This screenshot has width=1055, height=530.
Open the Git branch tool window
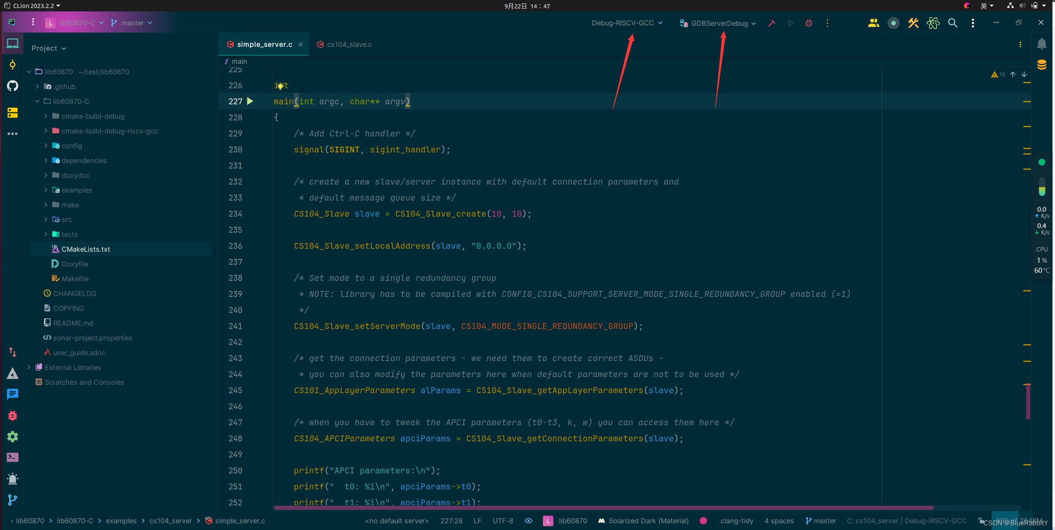pyautogui.click(x=12, y=500)
